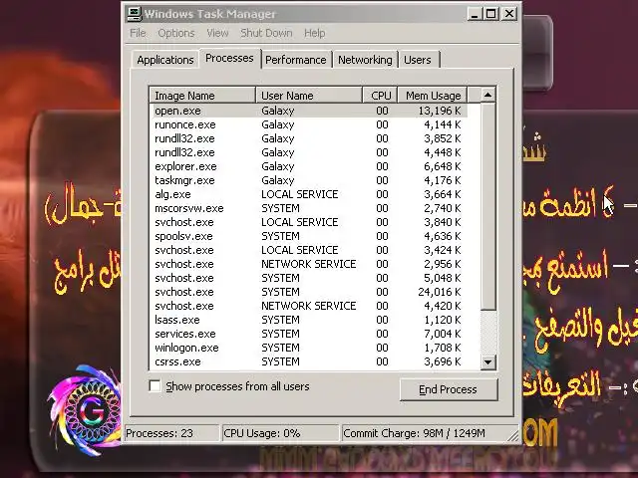Sort by User Name column header
This screenshot has width=638, height=478.
point(309,96)
